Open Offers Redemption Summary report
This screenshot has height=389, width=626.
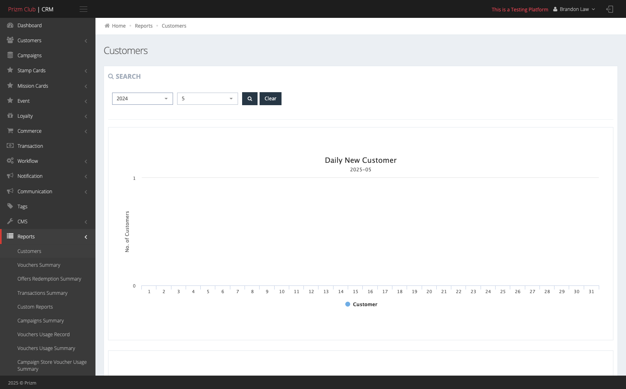(x=49, y=279)
